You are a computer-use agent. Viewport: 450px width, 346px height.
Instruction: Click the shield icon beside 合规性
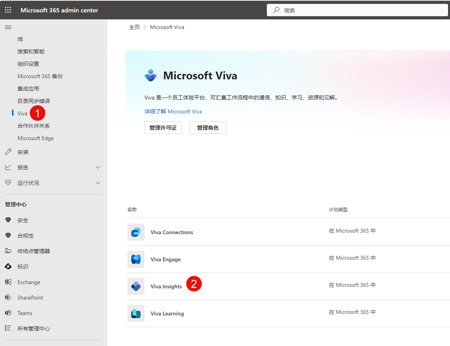click(x=8, y=235)
